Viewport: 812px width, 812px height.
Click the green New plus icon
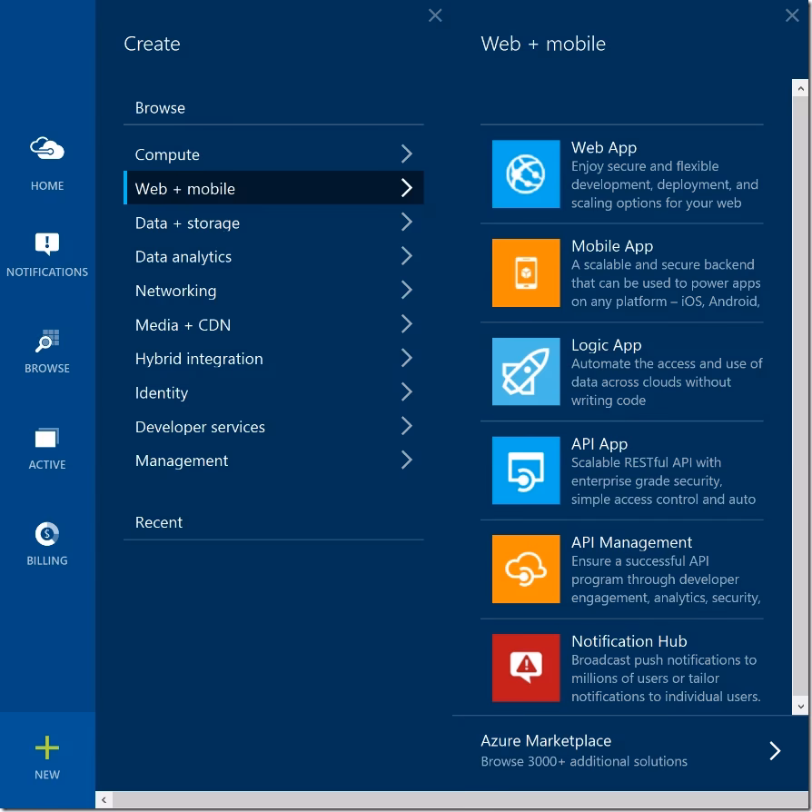[x=47, y=748]
